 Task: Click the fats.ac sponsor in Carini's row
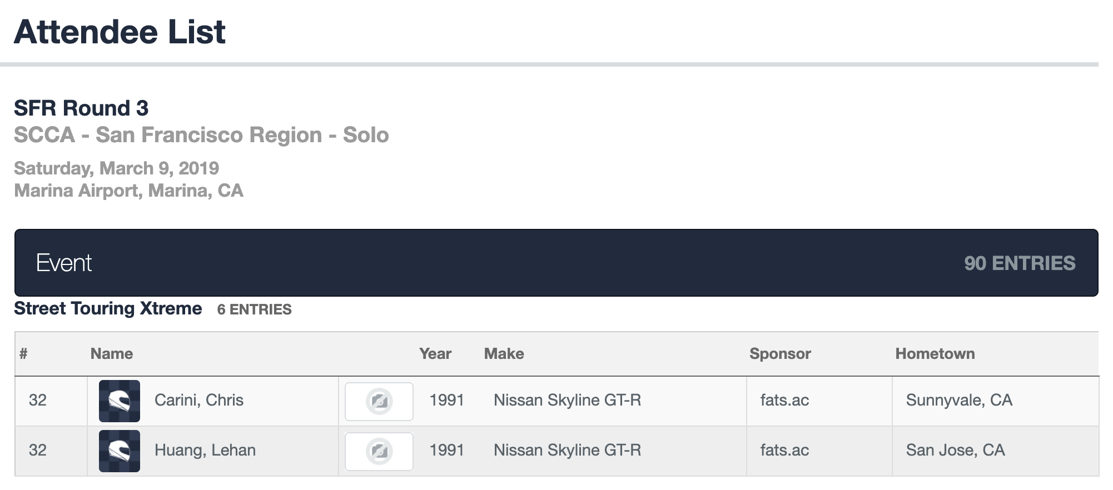(784, 400)
